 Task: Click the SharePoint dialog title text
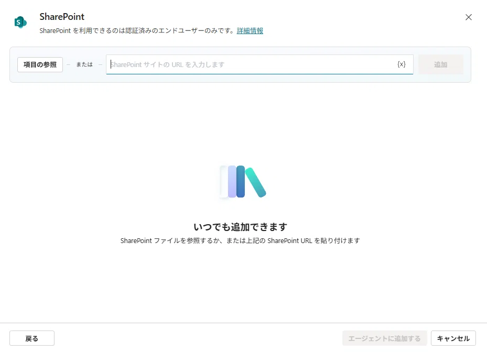click(x=62, y=17)
